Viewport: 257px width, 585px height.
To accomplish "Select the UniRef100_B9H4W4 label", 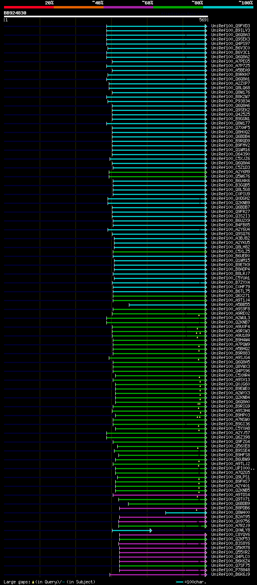I will click(x=230, y=340).
